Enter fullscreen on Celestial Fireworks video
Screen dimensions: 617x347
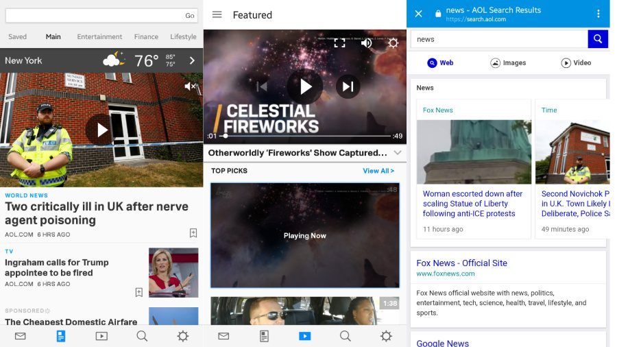(339, 43)
